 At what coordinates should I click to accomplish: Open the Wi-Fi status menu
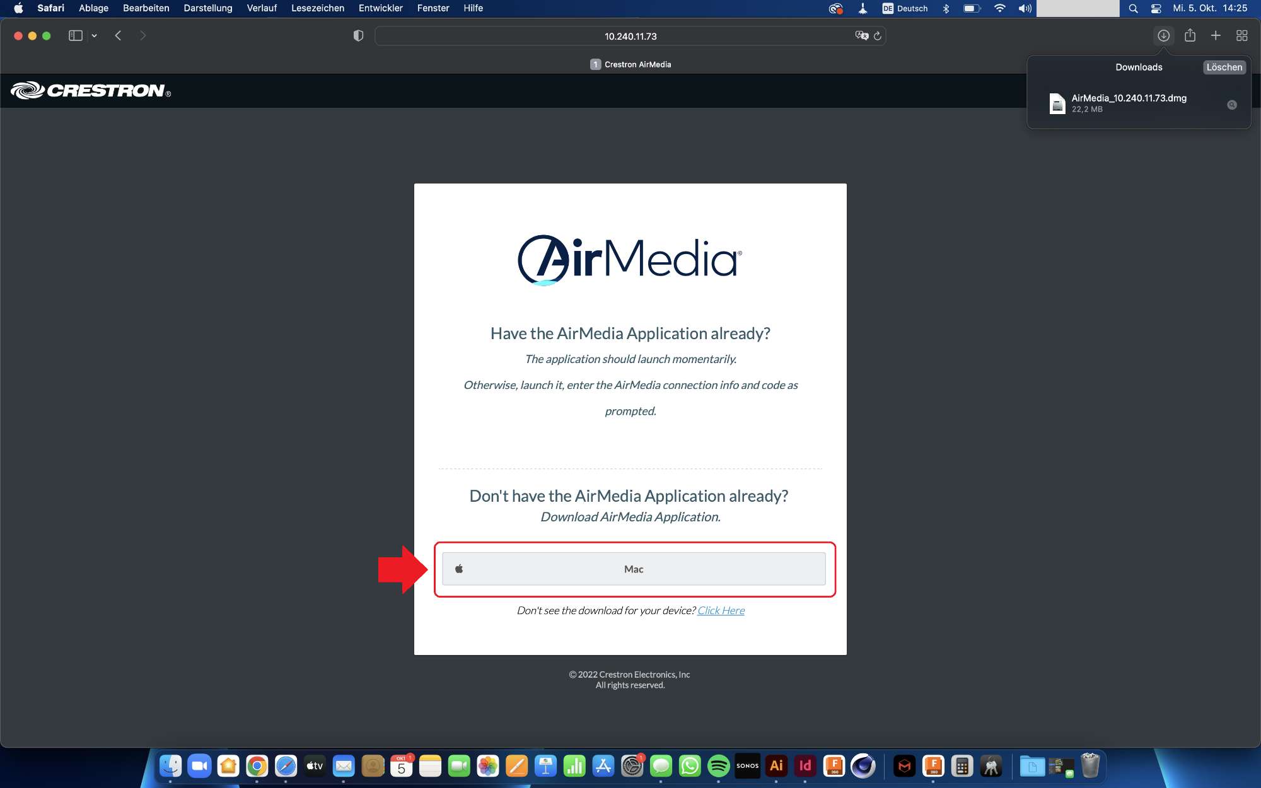point(999,8)
